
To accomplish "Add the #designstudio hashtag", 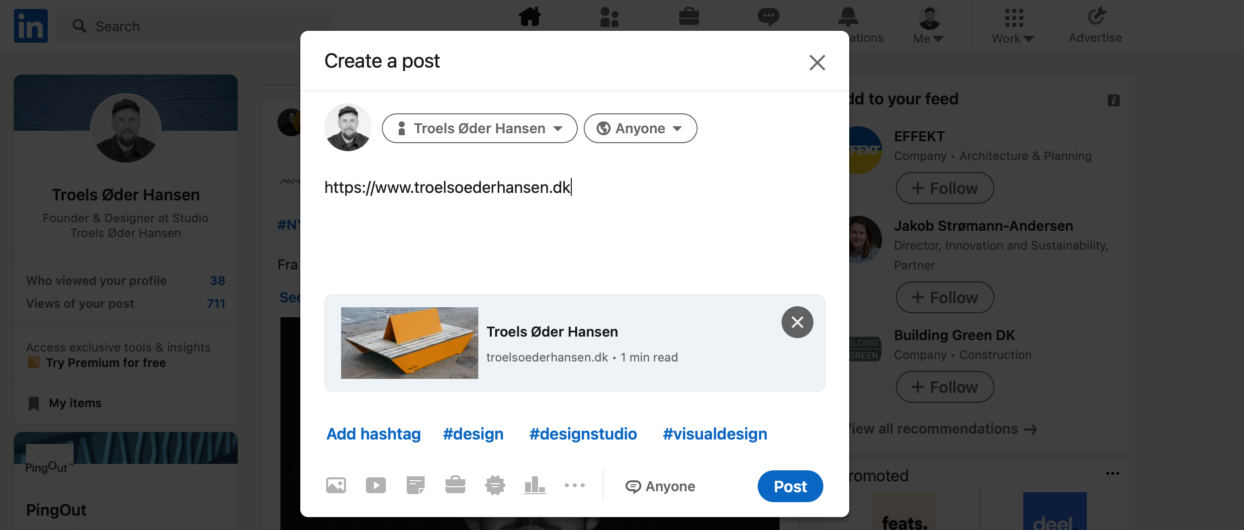I will 583,434.
